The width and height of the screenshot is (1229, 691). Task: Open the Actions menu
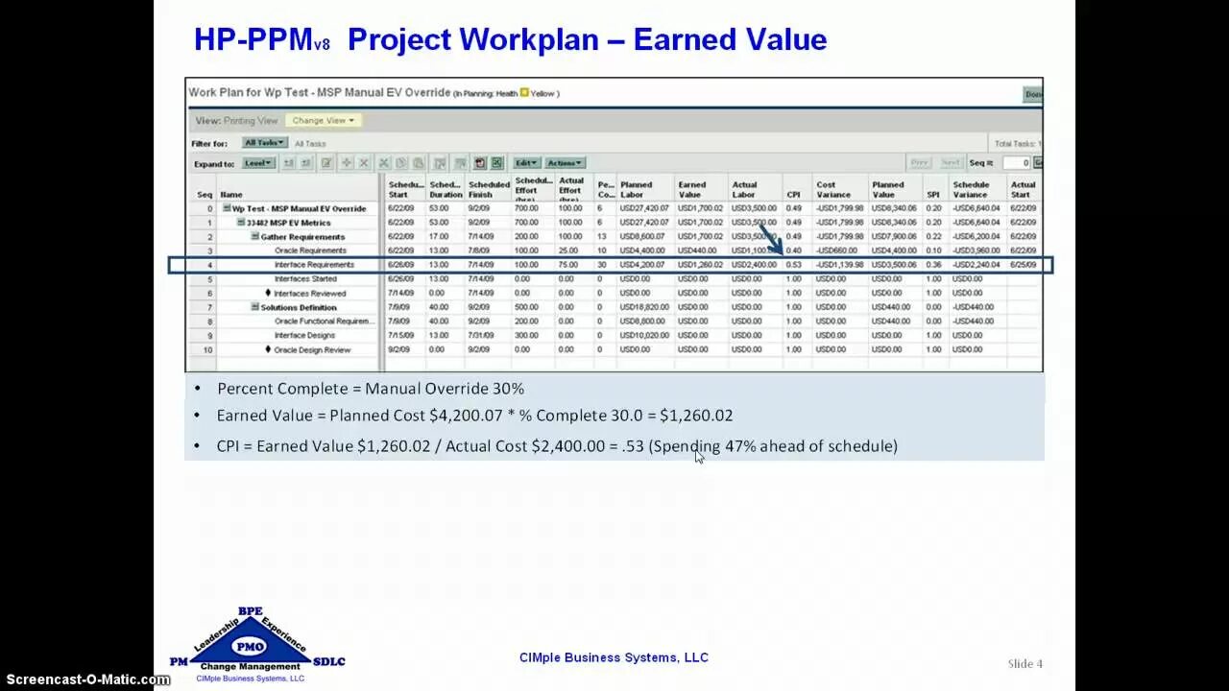coord(564,162)
